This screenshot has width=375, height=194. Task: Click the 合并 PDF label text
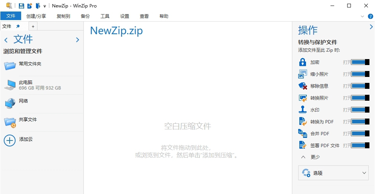click(320, 134)
